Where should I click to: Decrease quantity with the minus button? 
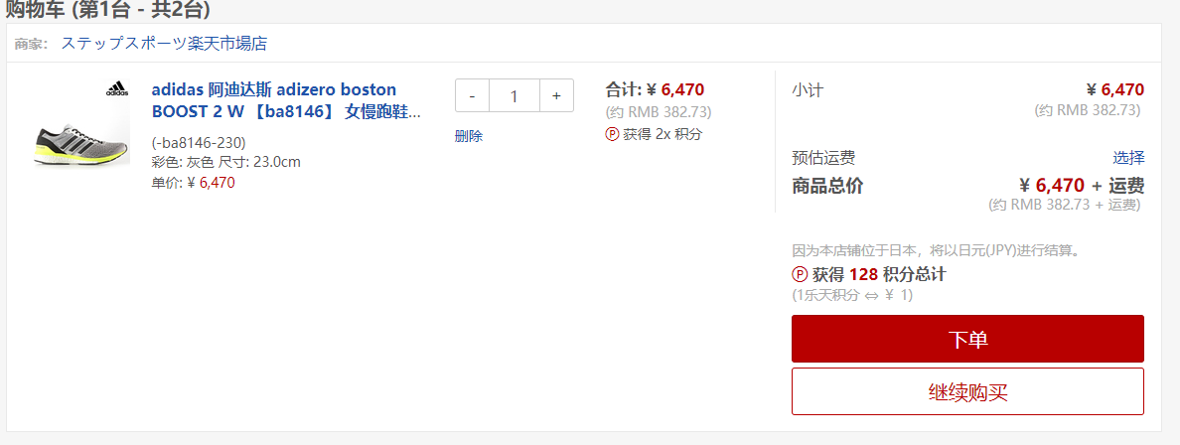pos(472,95)
